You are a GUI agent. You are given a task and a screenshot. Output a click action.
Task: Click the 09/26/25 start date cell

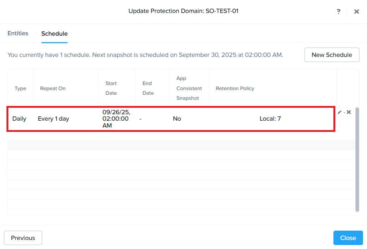[116, 119]
